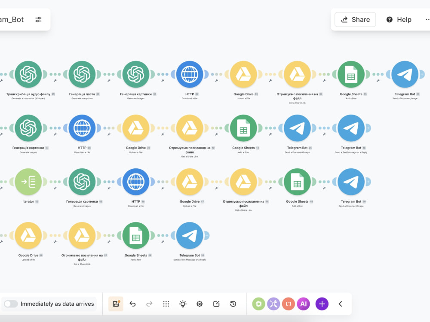
Task: Open Google Sheets 35 Add a Row module
Action: click(x=351, y=74)
